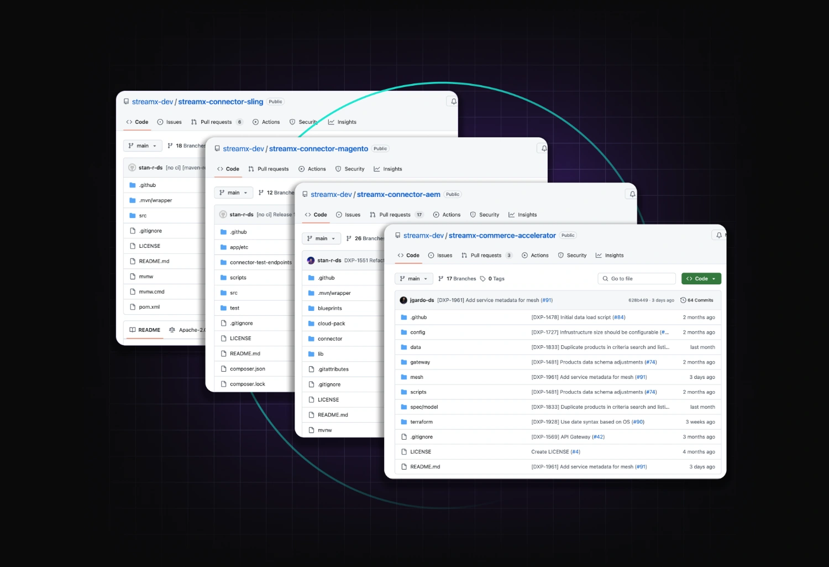Click the 0 Tags link

(492, 278)
